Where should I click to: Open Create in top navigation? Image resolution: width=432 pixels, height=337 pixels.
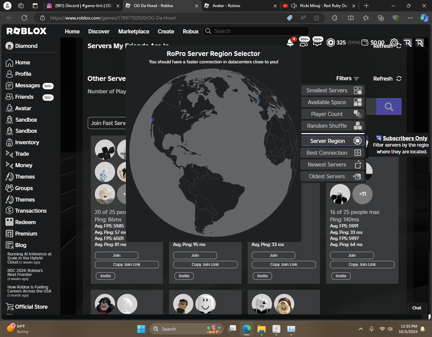[x=166, y=31]
